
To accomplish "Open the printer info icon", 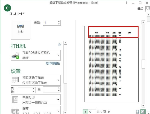I will (59, 45).
